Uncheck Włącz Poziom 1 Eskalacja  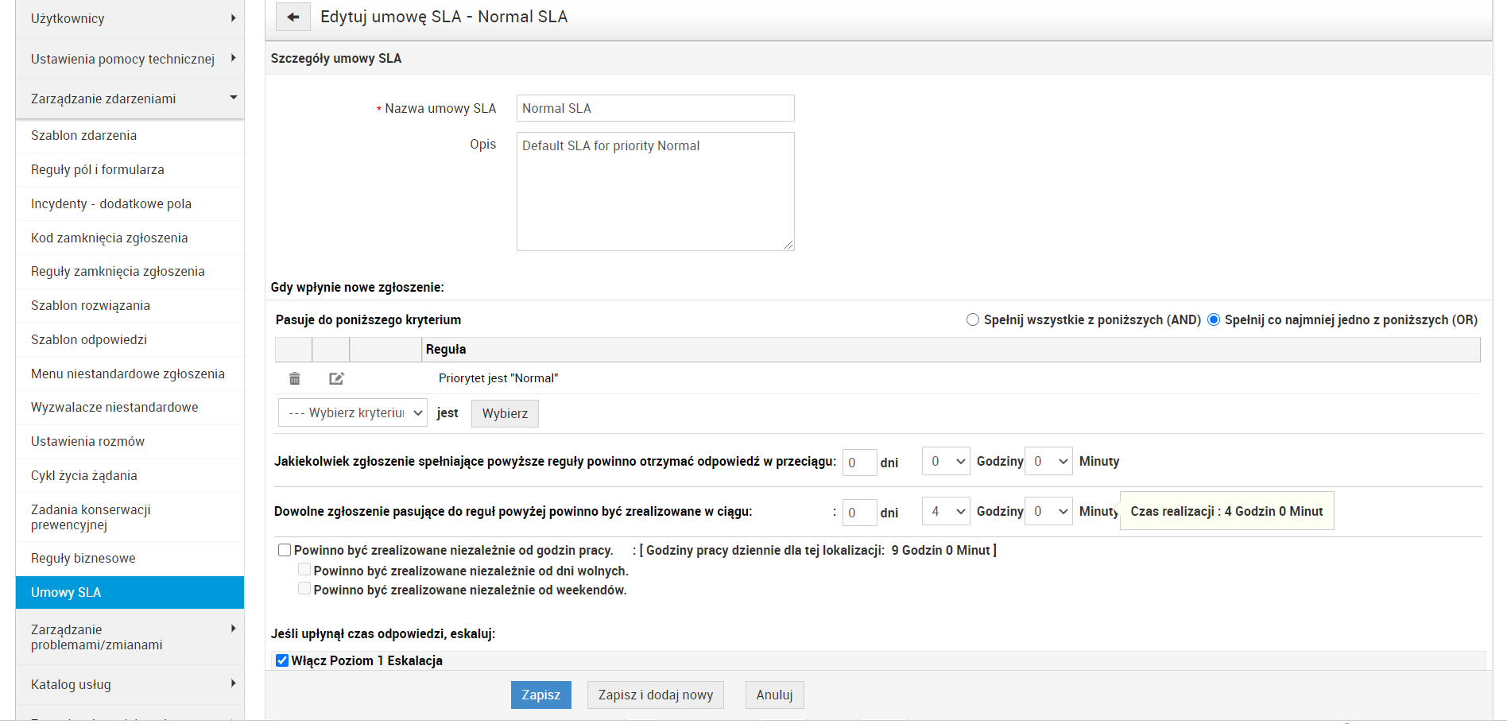click(x=282, y=660)
